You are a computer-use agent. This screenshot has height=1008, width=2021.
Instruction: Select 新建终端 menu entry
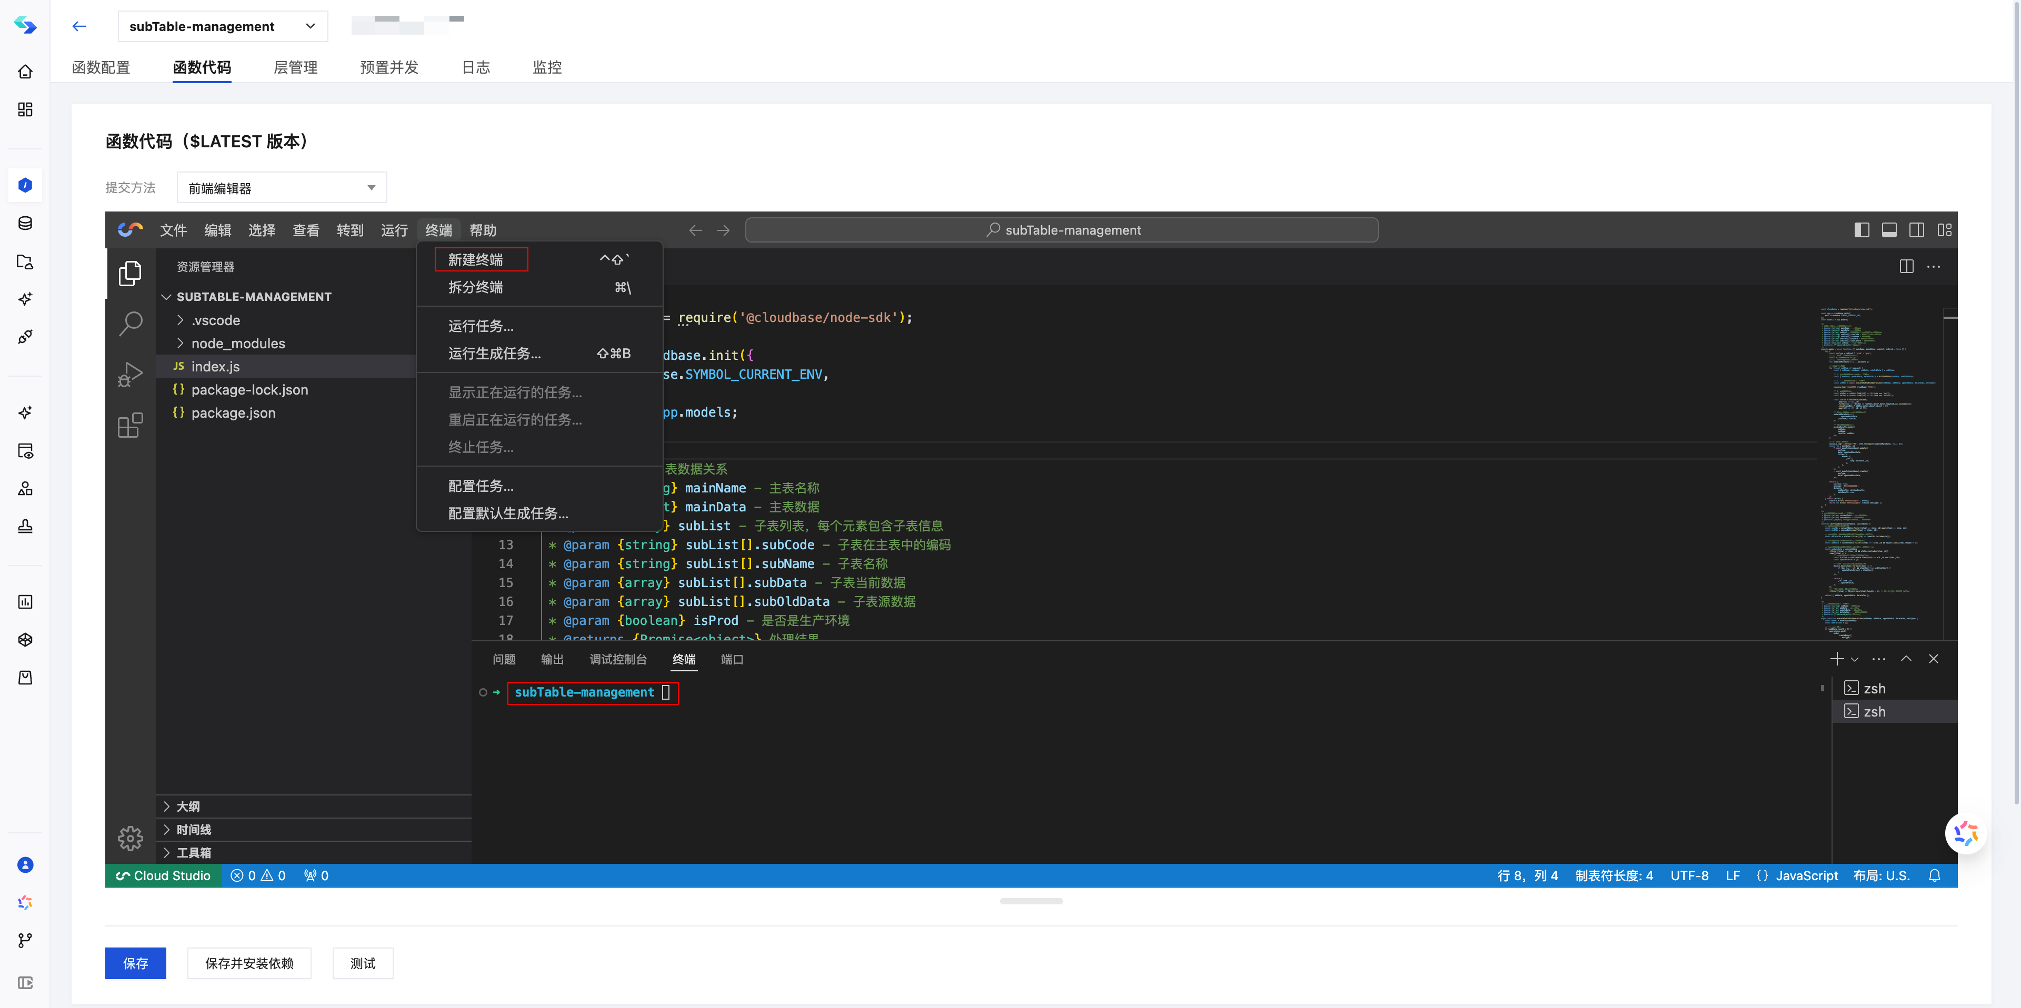[x=540, y=260]
